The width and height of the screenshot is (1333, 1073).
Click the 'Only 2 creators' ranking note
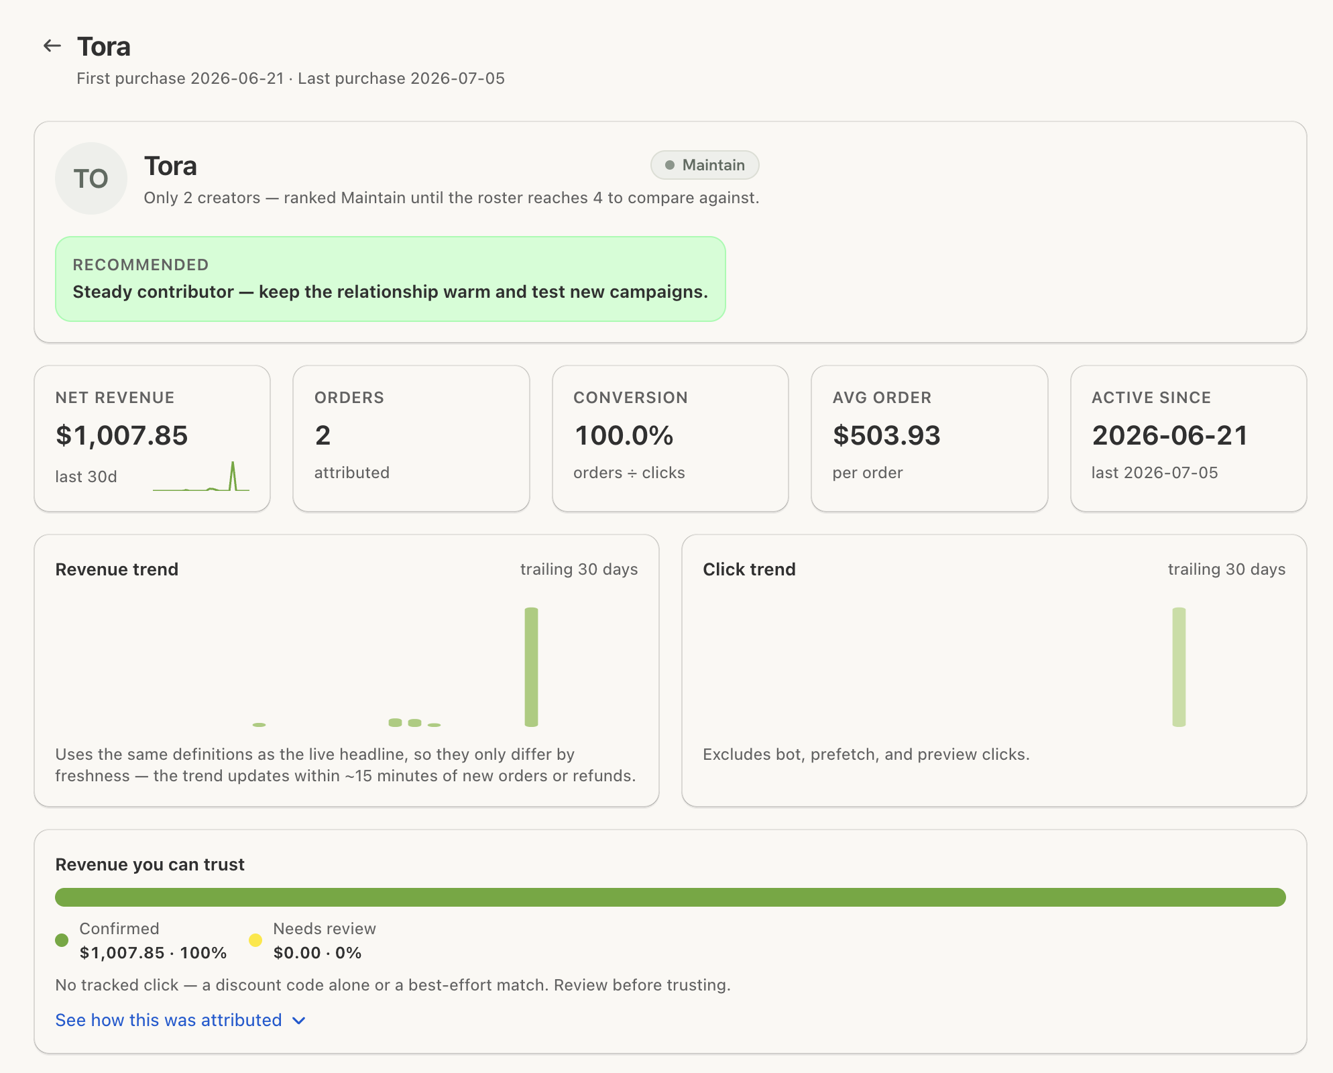[x=451, y=198]
